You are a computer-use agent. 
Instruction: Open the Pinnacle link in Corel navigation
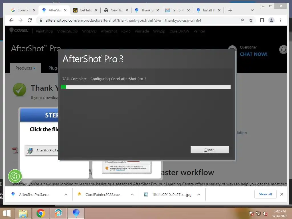tap(142, 31)
